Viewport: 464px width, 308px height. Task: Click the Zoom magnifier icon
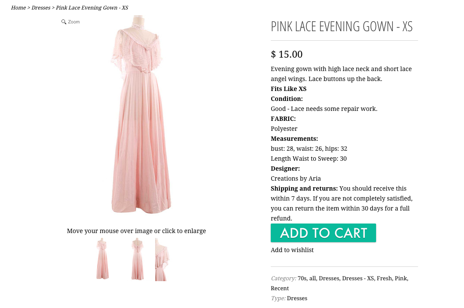pyautogui.click(x=64, y=22)
